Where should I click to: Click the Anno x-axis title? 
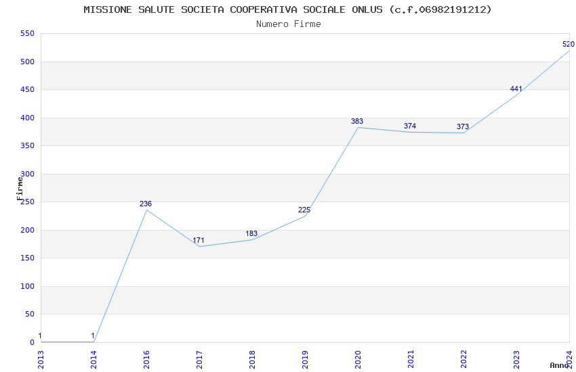tap(559, 365)
